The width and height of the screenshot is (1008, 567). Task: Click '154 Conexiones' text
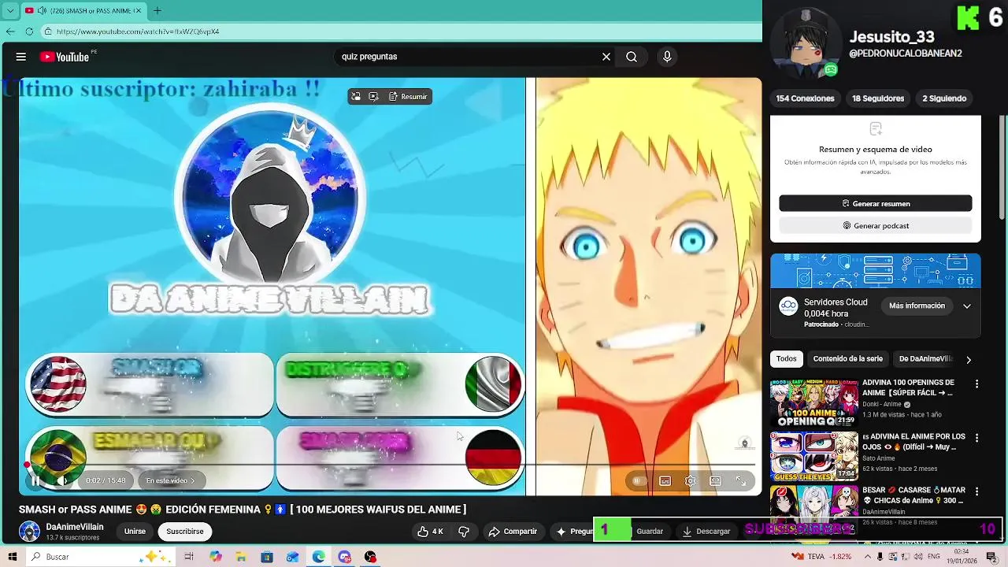805,98
